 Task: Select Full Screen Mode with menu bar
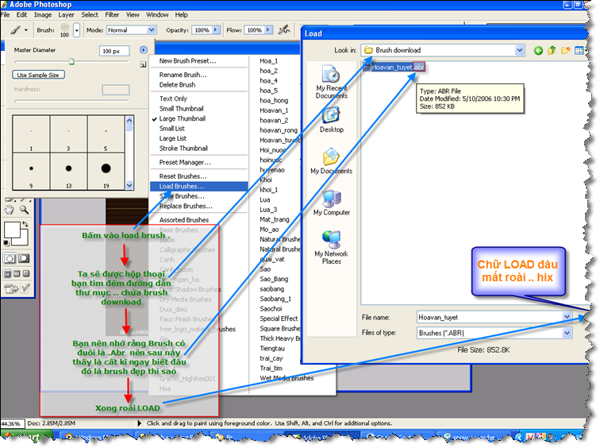pyautogui.click(x=17, y=274)
